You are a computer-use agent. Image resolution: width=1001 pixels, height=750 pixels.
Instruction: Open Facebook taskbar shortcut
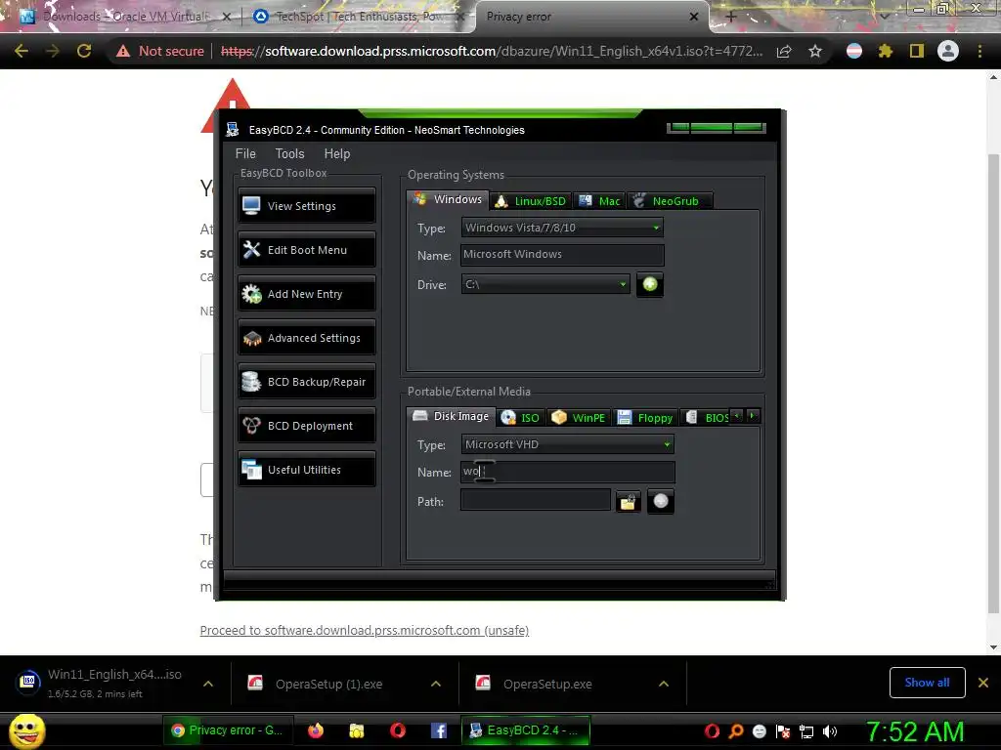pos(439,730)
